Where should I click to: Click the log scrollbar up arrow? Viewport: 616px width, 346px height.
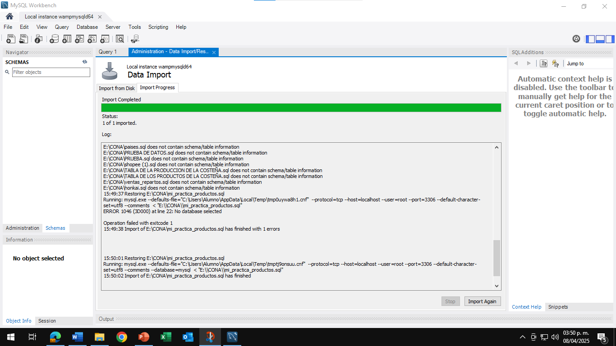pyautogui.click(x=497, y=147)
